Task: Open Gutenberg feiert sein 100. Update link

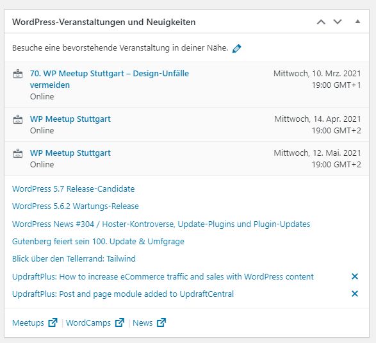Action: pos(98,242)
